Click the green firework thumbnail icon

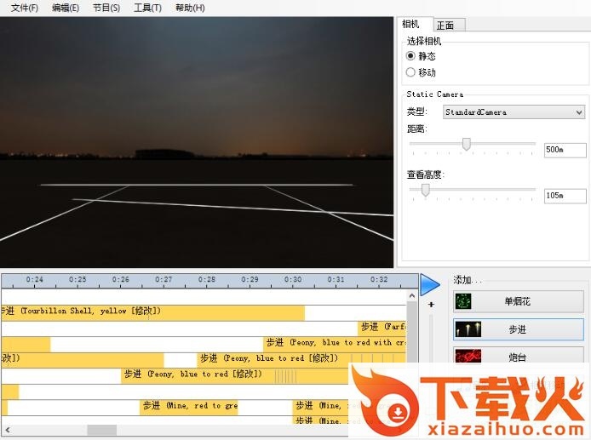(x=463, y=301)
